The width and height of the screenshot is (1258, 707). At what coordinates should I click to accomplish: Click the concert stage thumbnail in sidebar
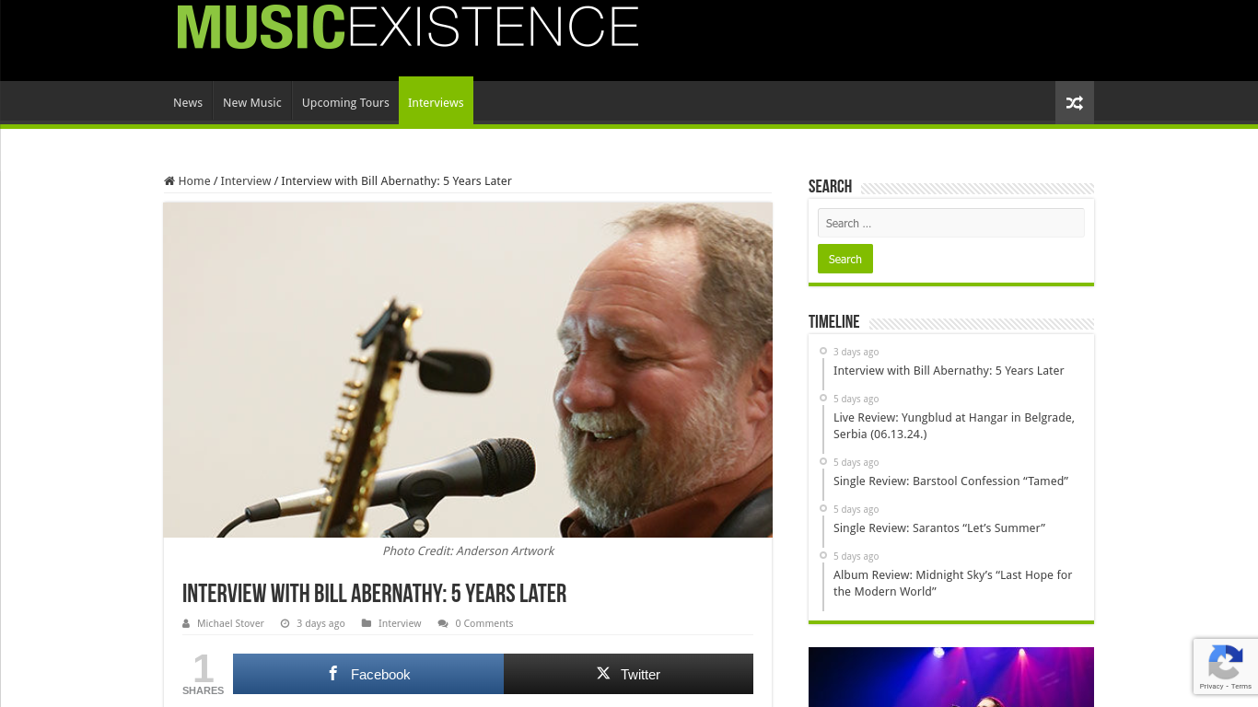[x=950, y=677]
